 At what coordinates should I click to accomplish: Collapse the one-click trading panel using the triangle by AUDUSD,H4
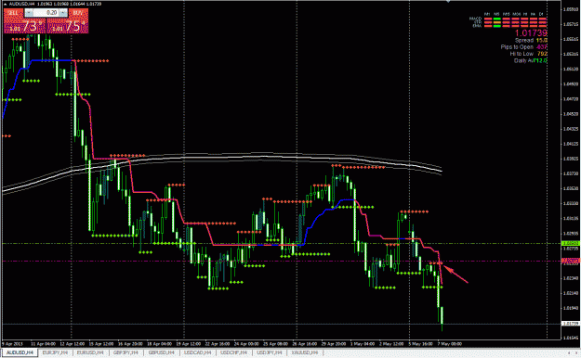coord(5,4)
